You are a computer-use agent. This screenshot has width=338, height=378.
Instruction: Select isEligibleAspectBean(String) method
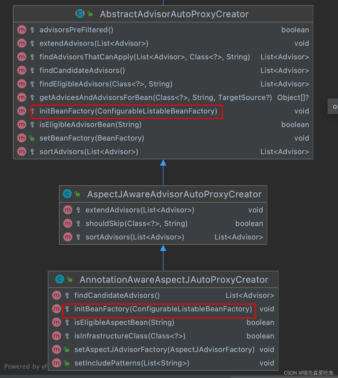(x=124, y=322)
